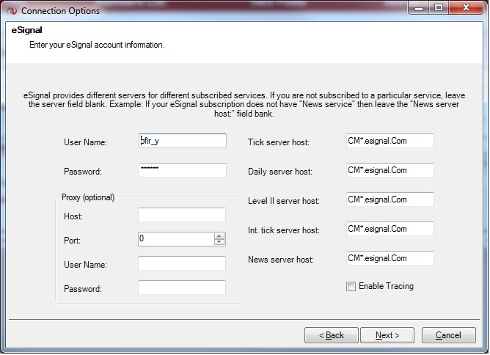Edit the News server host field
This screenshot has width=490, height=355.
coord(390,258)
